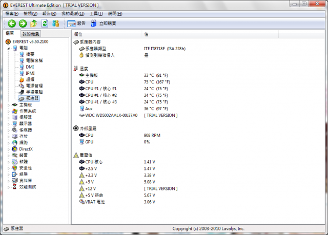The width and height of the screenshot is (328, 235).
Task: Click the orange info icon beside EVEREST v5.50.2100
Action: pos(8,42)
